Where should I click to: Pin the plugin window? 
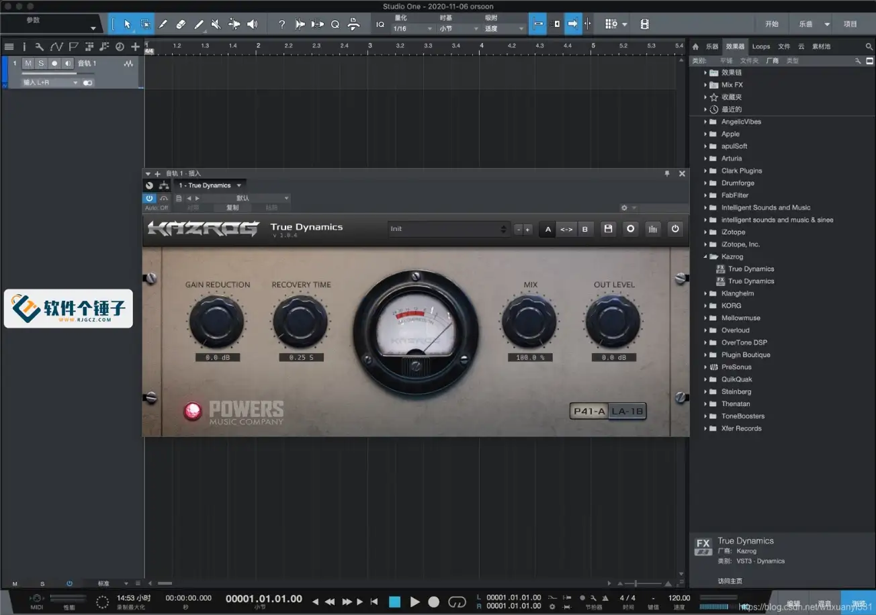667,173
